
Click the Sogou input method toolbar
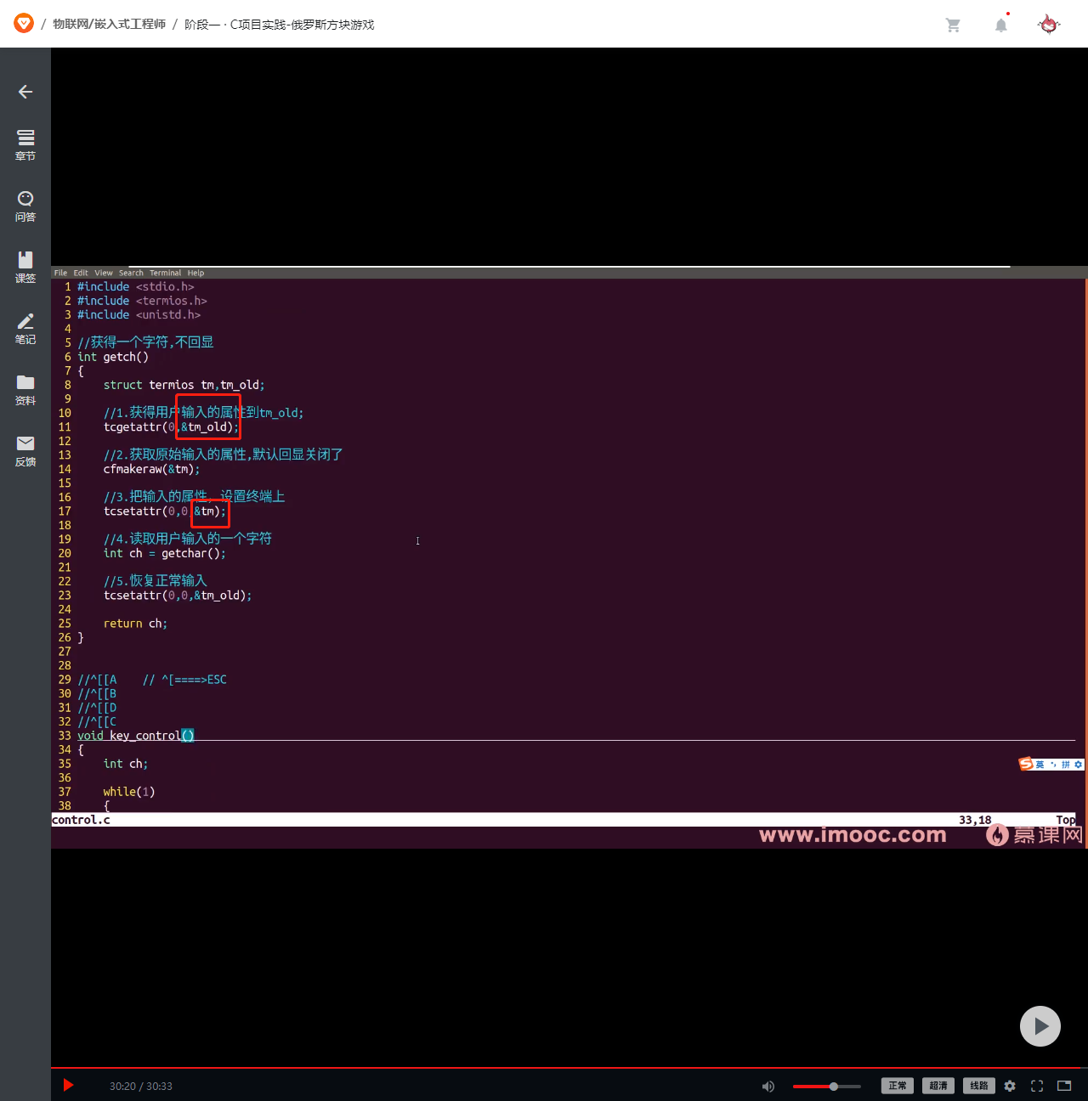(1051, 764)
